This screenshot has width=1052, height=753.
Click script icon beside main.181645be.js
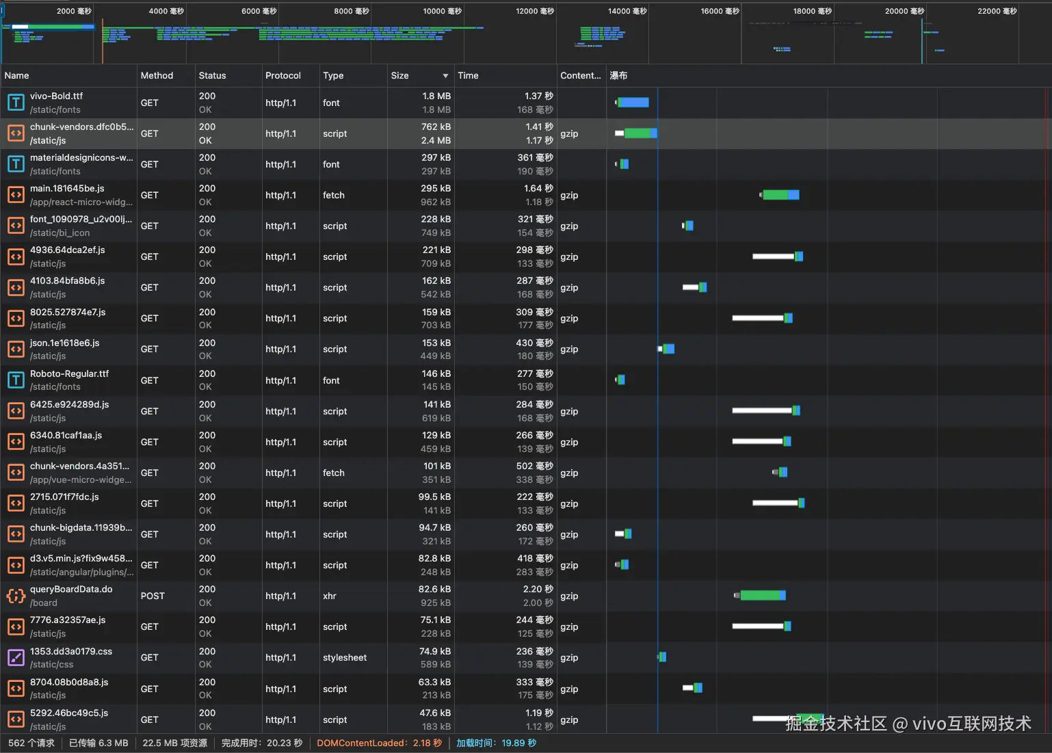click(x=16, y=195)
